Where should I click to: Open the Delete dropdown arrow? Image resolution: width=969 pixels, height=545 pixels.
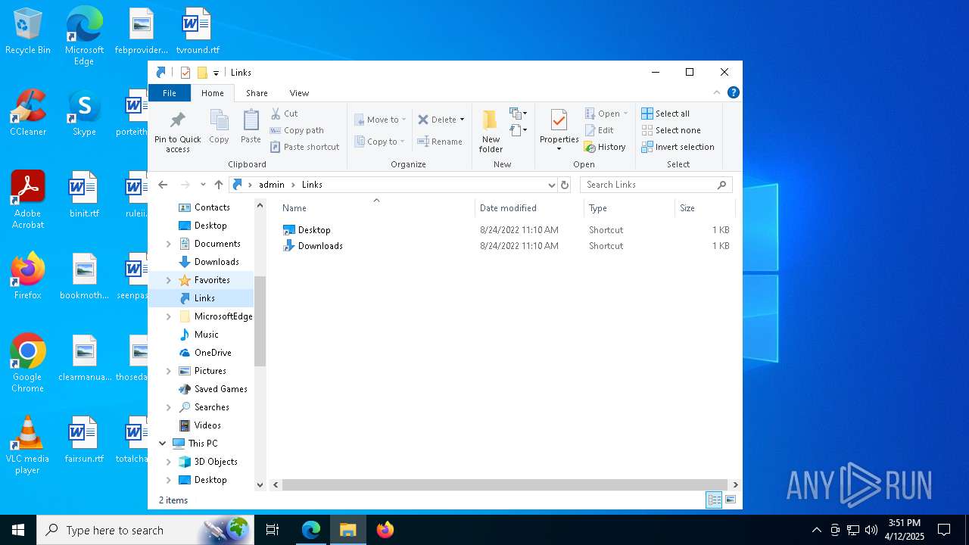tap(462, 120)
